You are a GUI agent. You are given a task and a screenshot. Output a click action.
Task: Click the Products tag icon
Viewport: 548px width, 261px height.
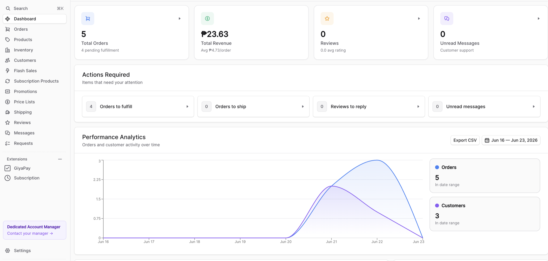pos(8,40)
